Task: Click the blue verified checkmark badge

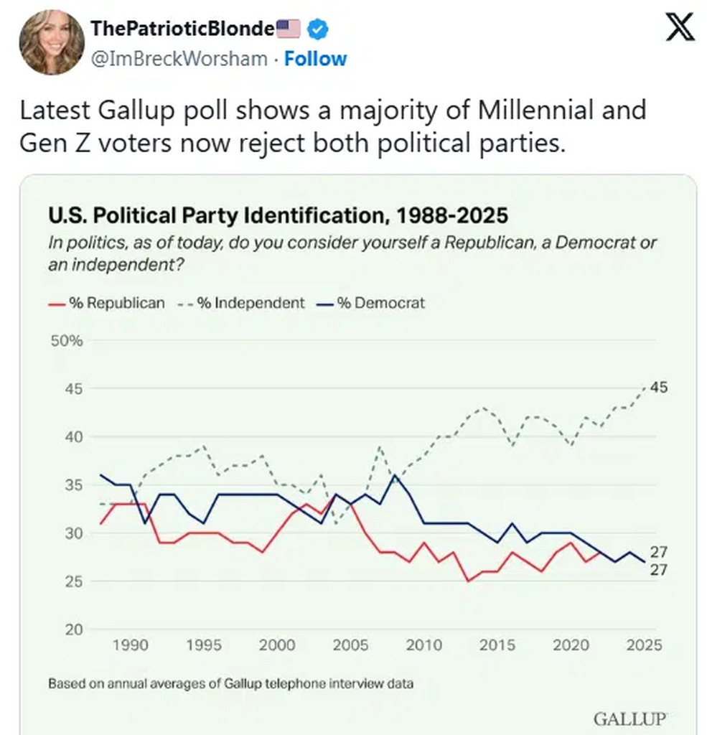Action: 318,29
